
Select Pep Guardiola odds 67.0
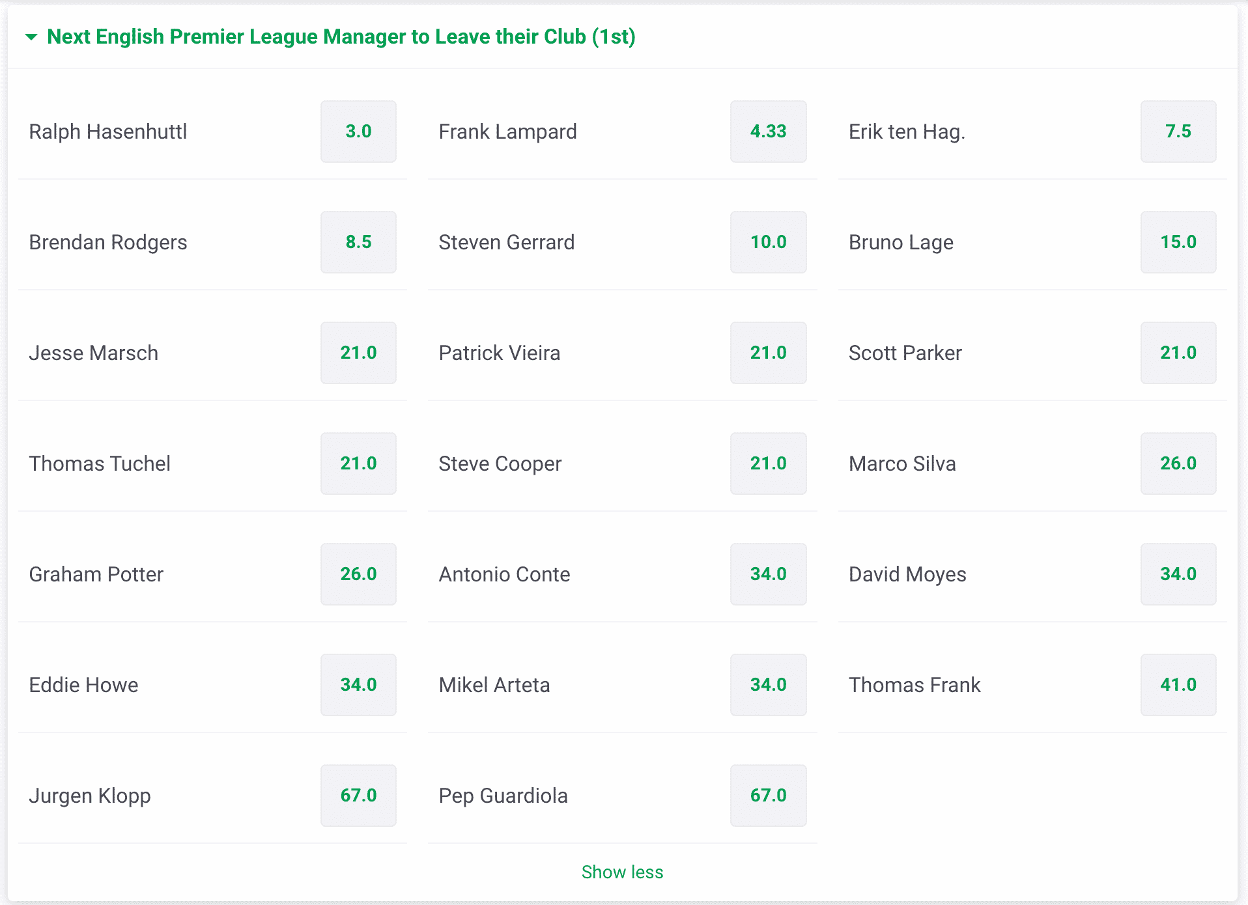point(768,796)
